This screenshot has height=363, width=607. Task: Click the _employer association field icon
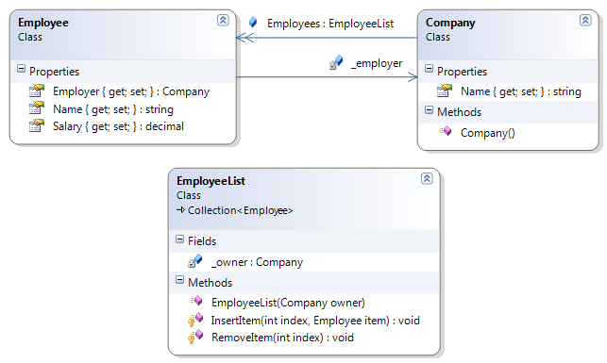point(336,62)
